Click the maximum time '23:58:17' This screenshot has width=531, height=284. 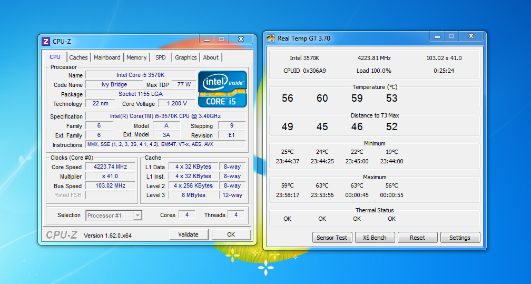click(x=288, y=195)
